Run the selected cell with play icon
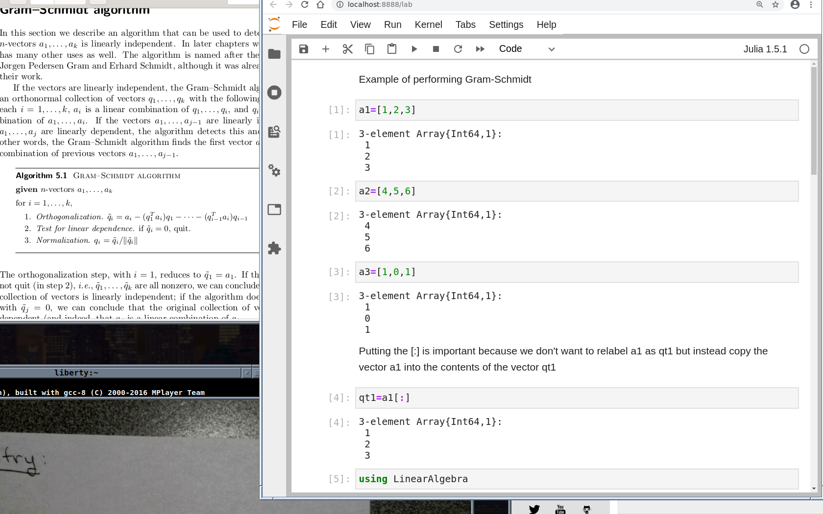This screenshot has height=514, width=823. [414, 49]
